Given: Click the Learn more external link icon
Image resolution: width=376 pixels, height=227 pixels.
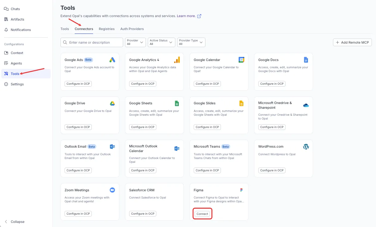Looking at the screenshot, I should (x=199, y=16).
